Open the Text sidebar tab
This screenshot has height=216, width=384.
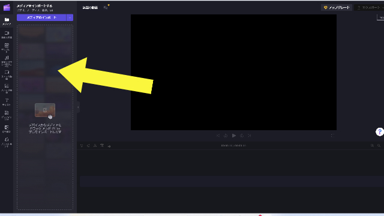[7, 102]
